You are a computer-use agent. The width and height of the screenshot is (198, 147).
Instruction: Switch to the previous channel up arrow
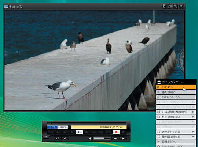pos(65,139)
